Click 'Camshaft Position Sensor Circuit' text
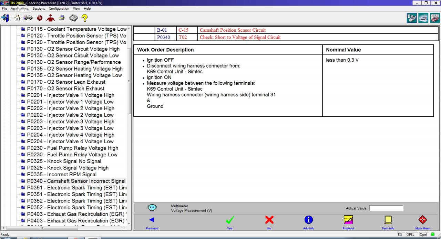Screen dimensions: 441x239 click(x=233, y=30)
